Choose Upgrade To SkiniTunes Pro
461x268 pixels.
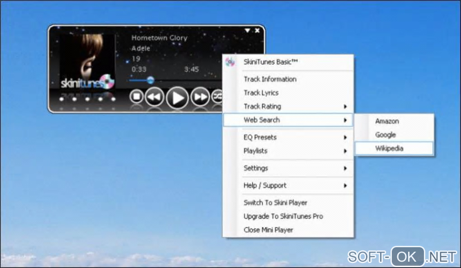pyautogui.click(x=288, y=216)
